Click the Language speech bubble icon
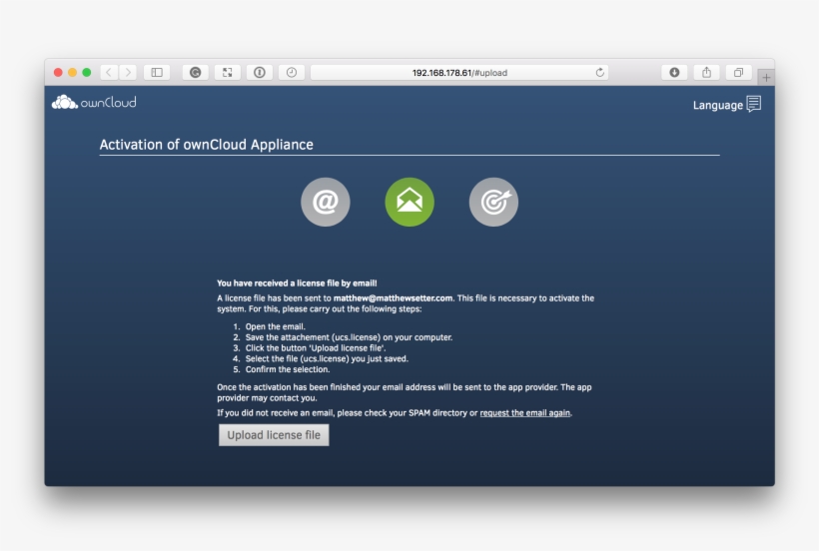 [x=754, y=104]
